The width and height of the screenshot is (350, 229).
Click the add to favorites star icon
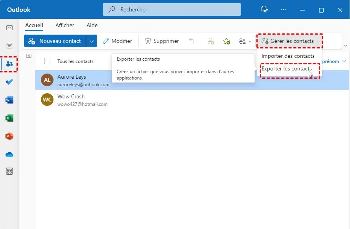[227, 41]
